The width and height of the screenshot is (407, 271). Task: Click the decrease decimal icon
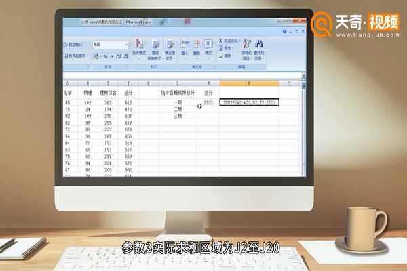click(125, 56)
